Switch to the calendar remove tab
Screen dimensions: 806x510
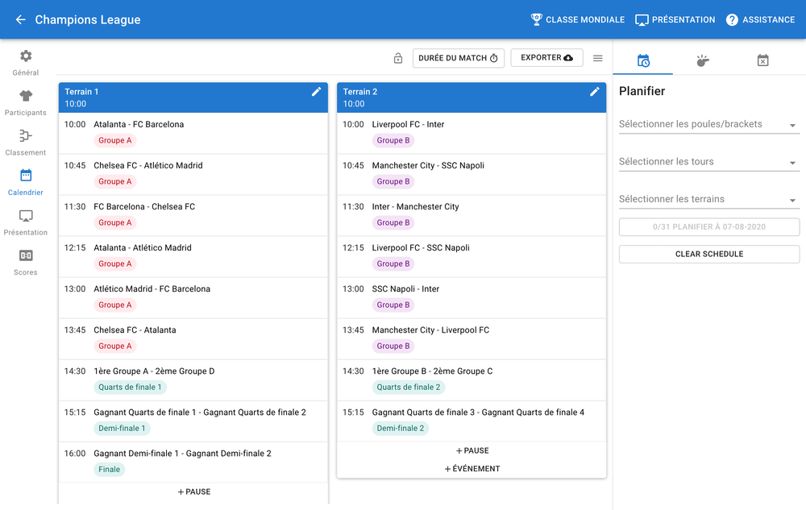point(762,60)
